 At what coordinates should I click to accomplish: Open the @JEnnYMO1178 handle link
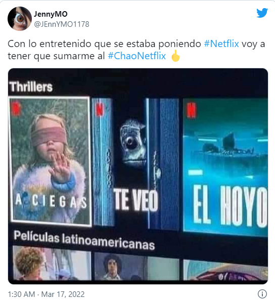coord(62,24)
